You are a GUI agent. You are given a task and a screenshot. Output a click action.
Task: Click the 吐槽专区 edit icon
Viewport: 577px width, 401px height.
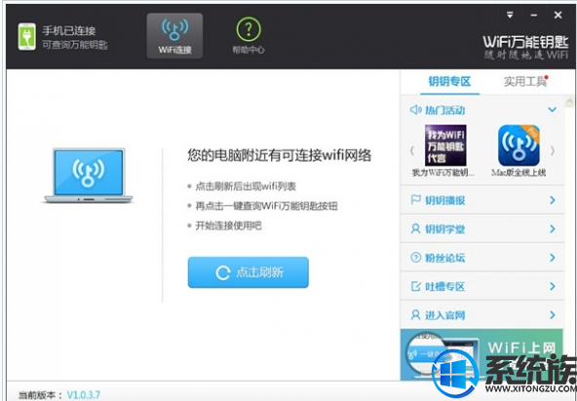[415, 286]
